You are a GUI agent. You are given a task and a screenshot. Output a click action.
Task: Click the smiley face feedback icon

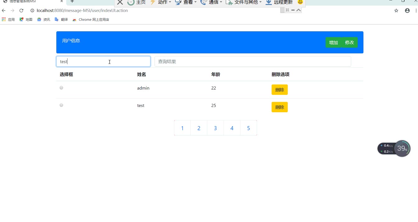(x=300, y=2)
